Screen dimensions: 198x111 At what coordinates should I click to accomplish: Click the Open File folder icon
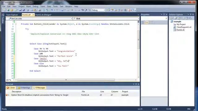point(12,10)
